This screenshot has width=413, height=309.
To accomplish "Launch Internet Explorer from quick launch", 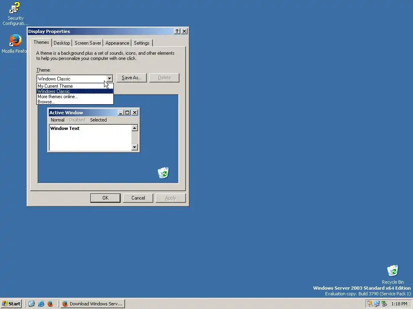I will coord(41,304).
